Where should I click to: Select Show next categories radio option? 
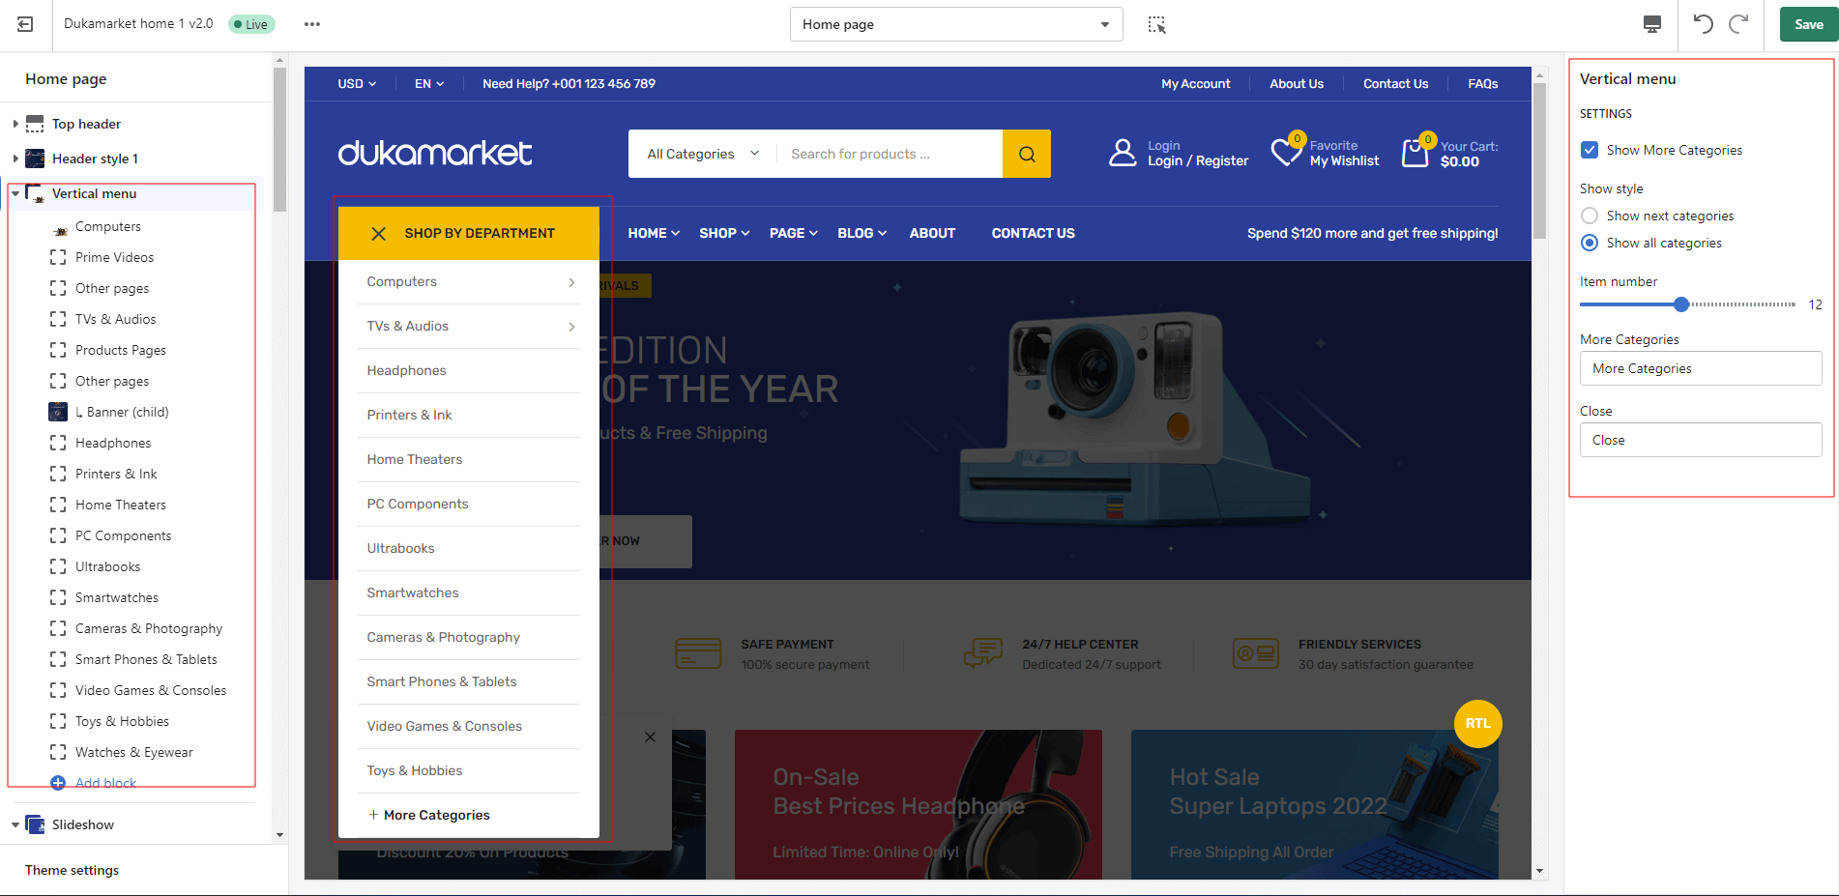1590,216
